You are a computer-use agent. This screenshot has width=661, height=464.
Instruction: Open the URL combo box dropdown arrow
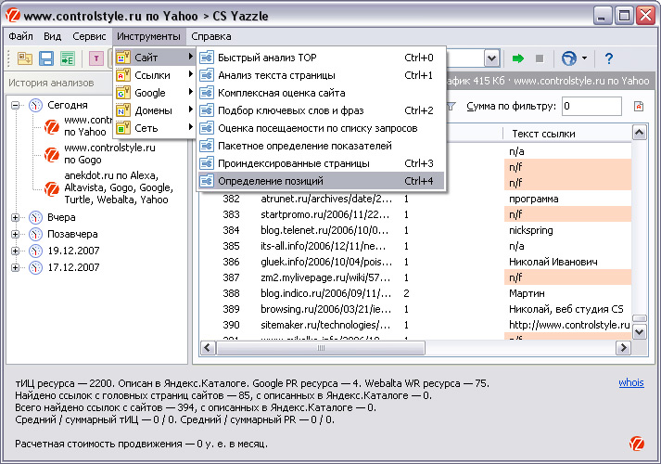490,58
